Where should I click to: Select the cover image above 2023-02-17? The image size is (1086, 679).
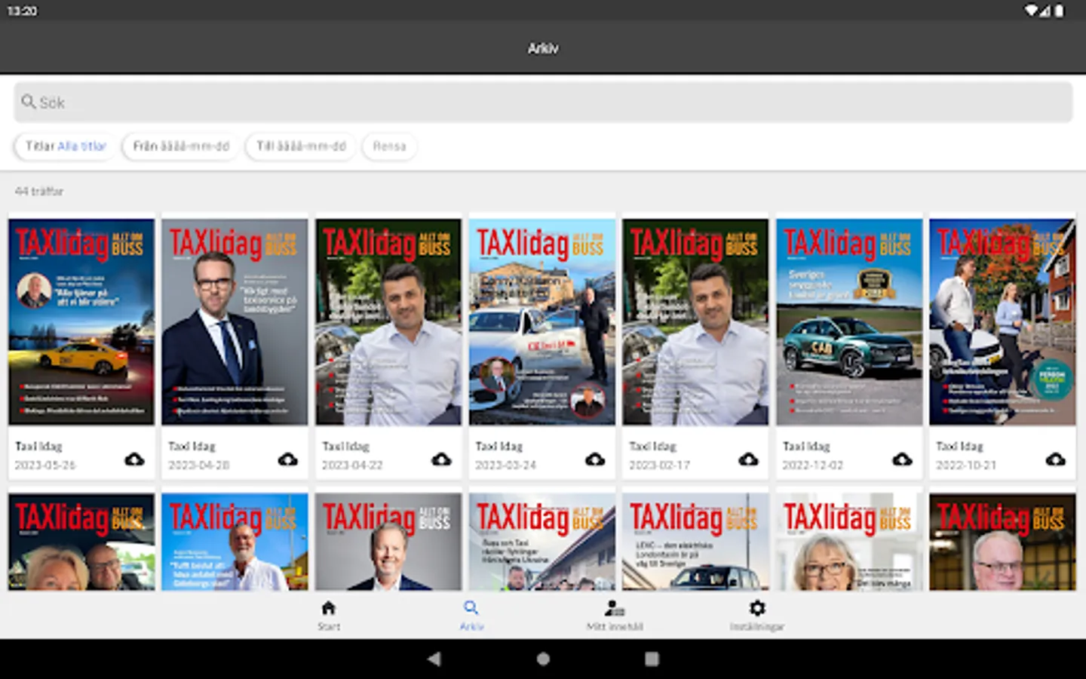pos(695,322)
